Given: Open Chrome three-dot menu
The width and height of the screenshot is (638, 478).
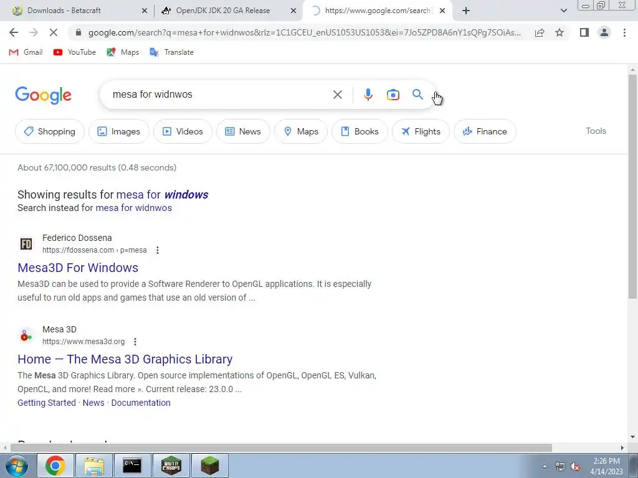Looking at the screenshot, I should click(x=624, y=32).
